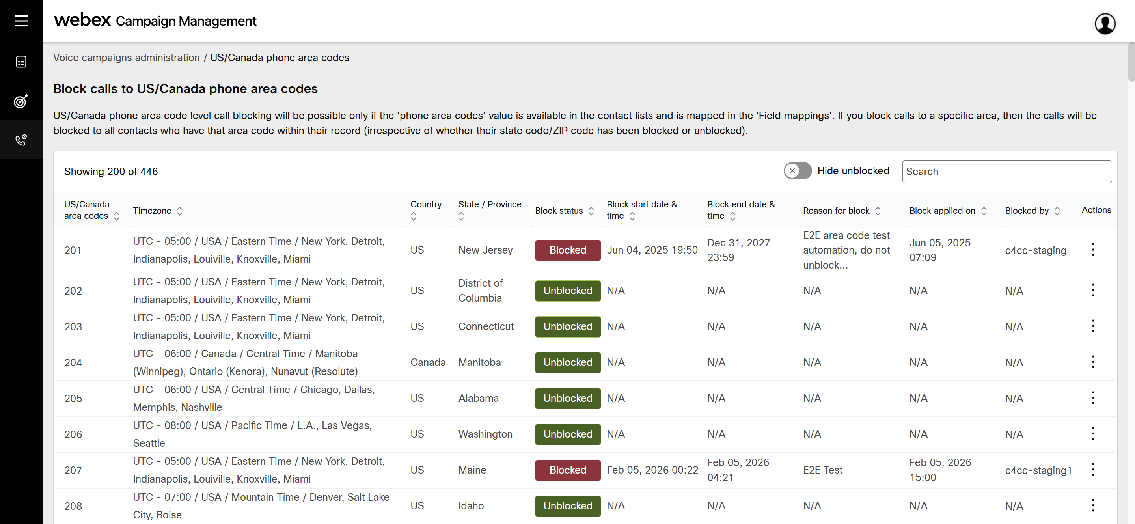Sort table by Timezone column
Image resolution: width=1135 pixels, height=524 pixels.
[179, 211]
